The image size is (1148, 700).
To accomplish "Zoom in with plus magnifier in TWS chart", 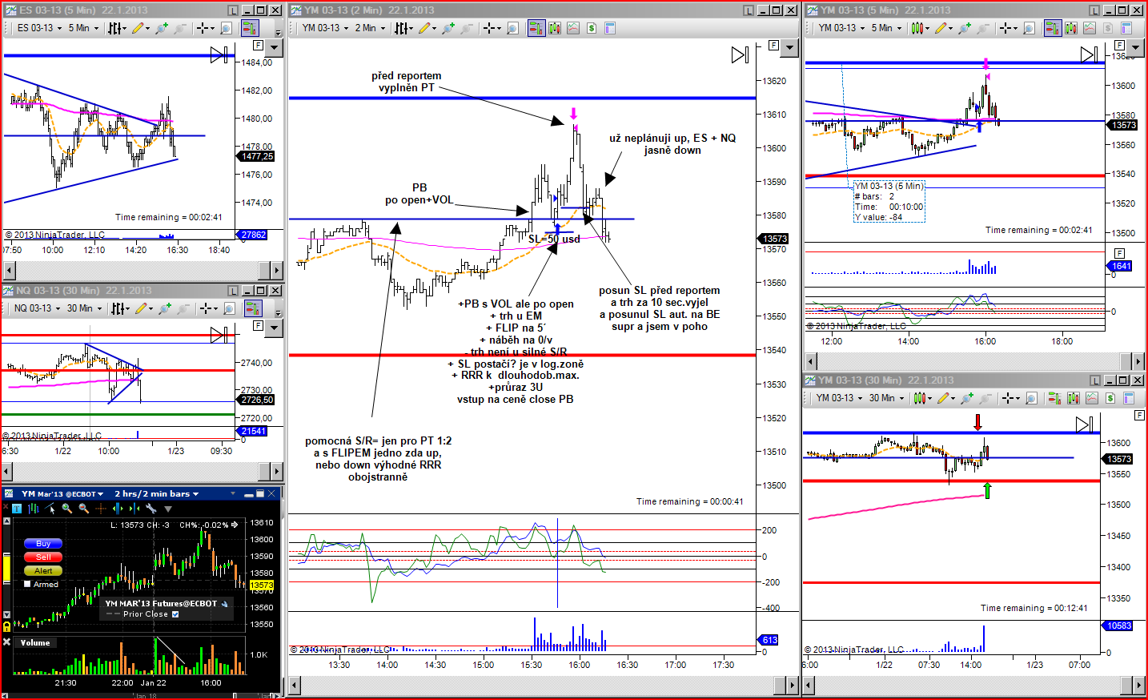I will [x=67, y=509].
